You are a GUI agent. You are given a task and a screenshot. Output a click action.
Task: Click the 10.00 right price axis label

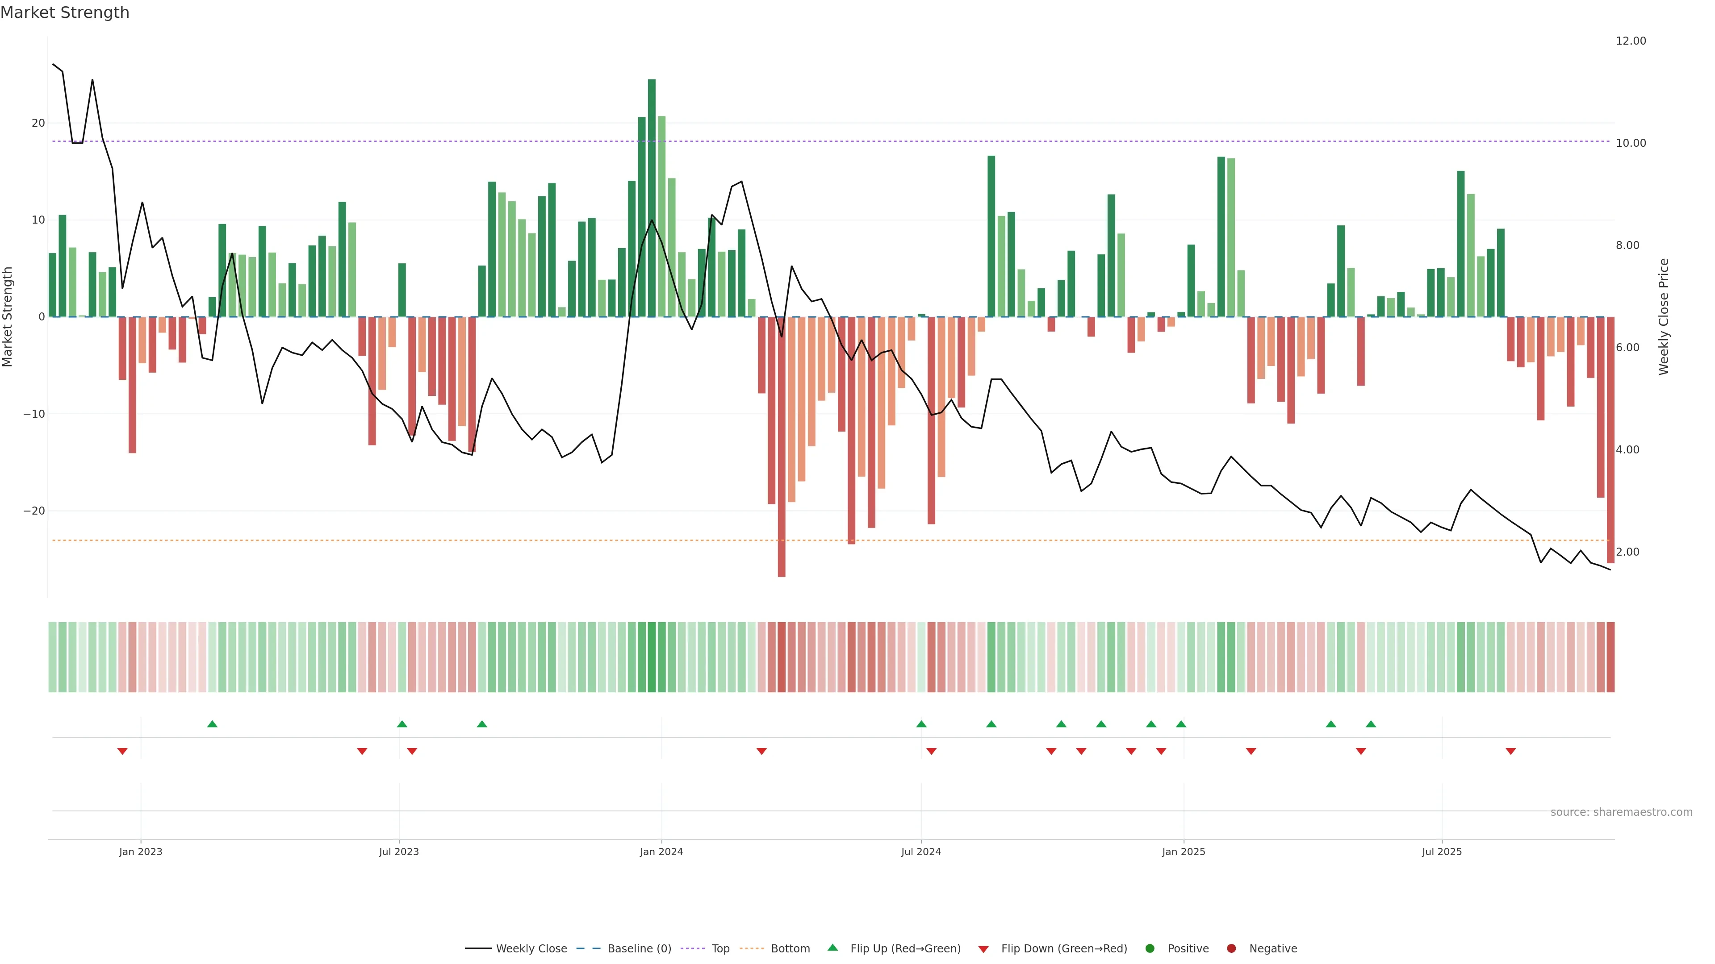pyautogui.click(x=1631, y=143)
